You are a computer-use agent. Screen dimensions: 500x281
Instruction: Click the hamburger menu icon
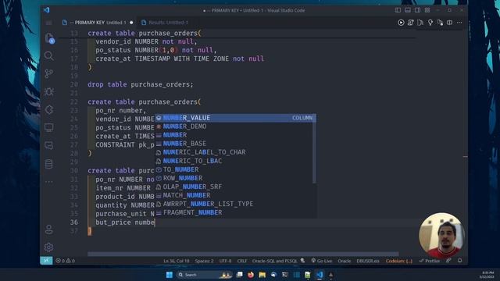48,23
